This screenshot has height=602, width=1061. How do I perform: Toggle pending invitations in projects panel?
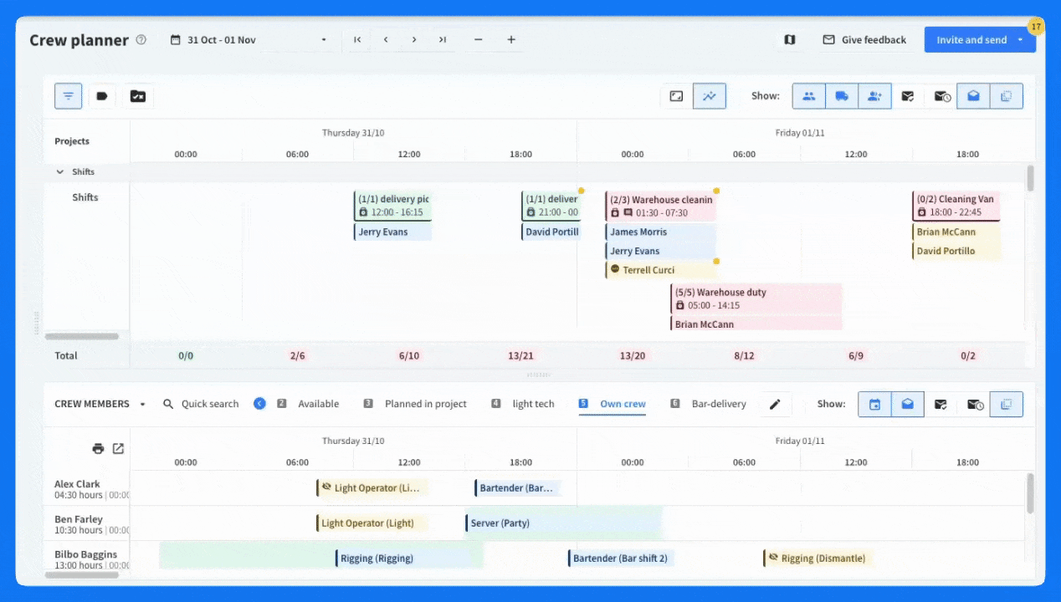point(941,96)
